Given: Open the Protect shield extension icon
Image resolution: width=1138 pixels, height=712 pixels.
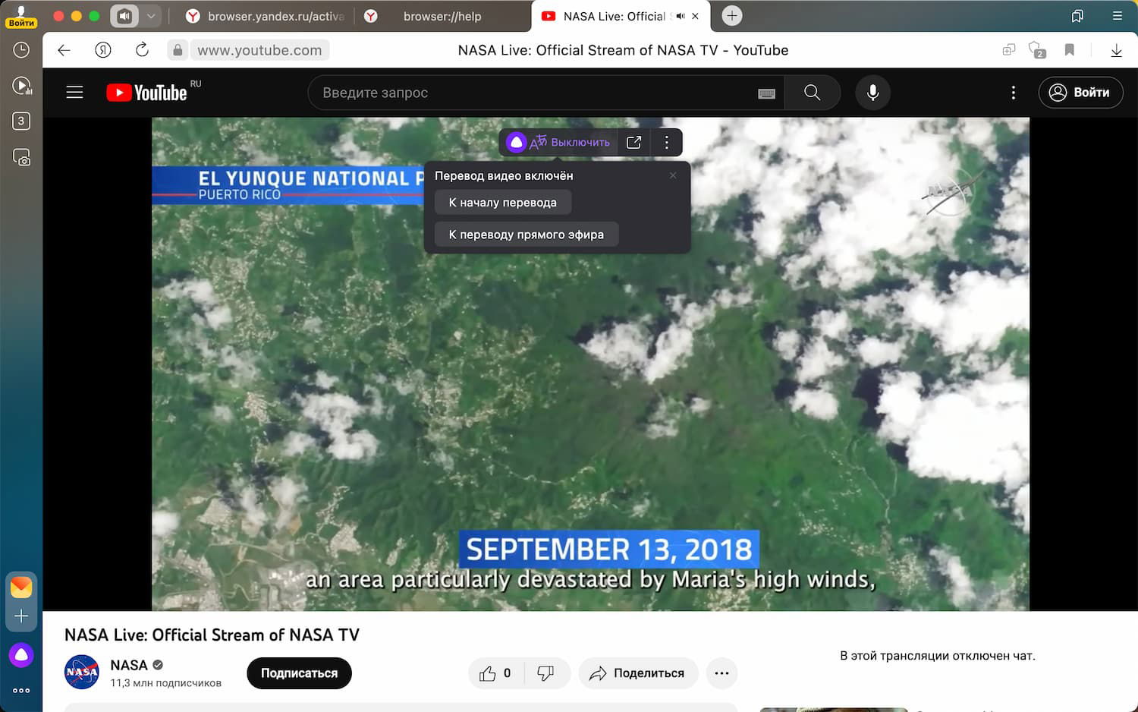Looking at the screenshot, I should point(1036,50).
